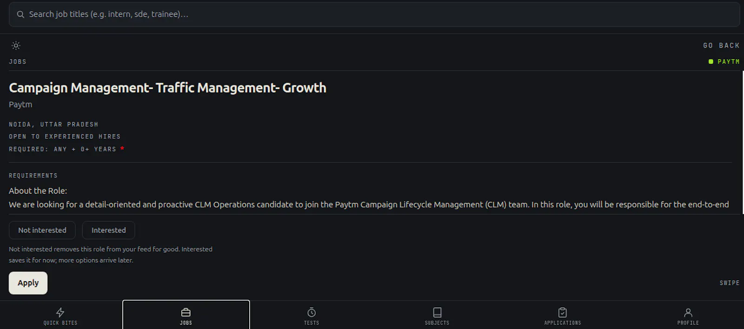Screen dimensions: 744x329
Task: Select the Jobs briefcase icon
Action: (186, 312)
